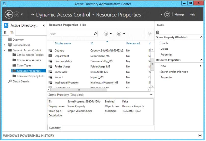Open Central Access Policies folder
The height and width of the screenshot is (141, 206).
30,55
